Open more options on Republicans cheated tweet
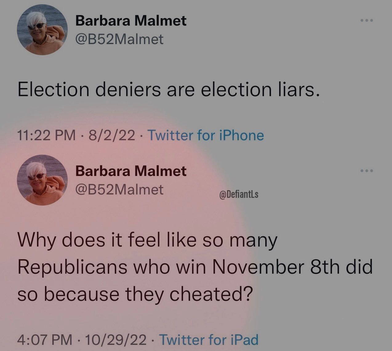 367,171
